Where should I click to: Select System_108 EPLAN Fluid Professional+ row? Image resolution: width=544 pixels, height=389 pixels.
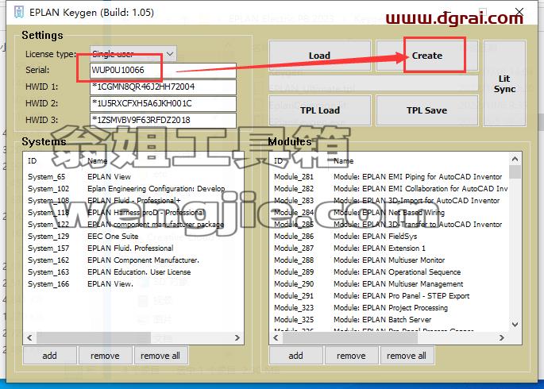[x=133, y=200]
